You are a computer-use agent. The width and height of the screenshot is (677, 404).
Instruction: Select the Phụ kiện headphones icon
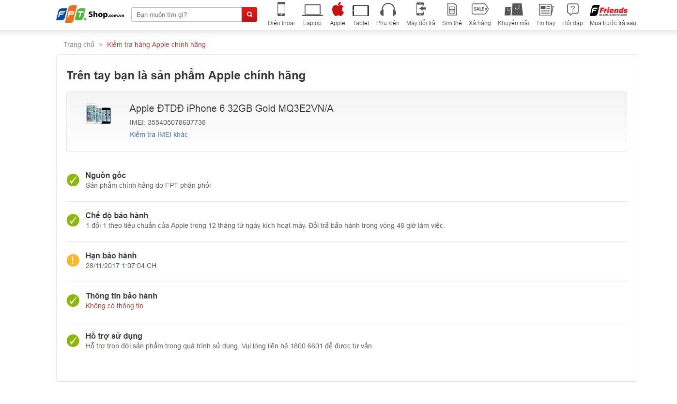(x=388, y=10)
